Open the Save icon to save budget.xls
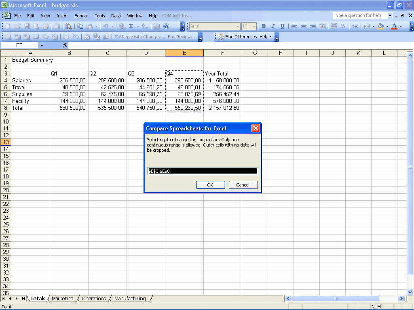The image size is (414, 310). 27,26
